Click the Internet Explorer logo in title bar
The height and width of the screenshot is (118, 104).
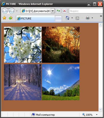pyautogui.click(x=3, y=4)
